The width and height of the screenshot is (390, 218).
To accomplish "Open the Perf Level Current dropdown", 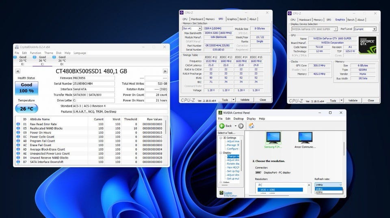I will coord(365,29).
